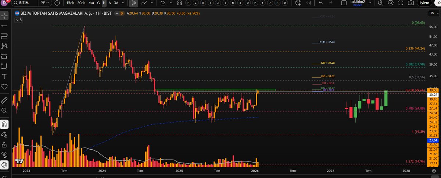Click the İşlem trade button
Viewport: 441px width, 178px height.
pos(425,3)
